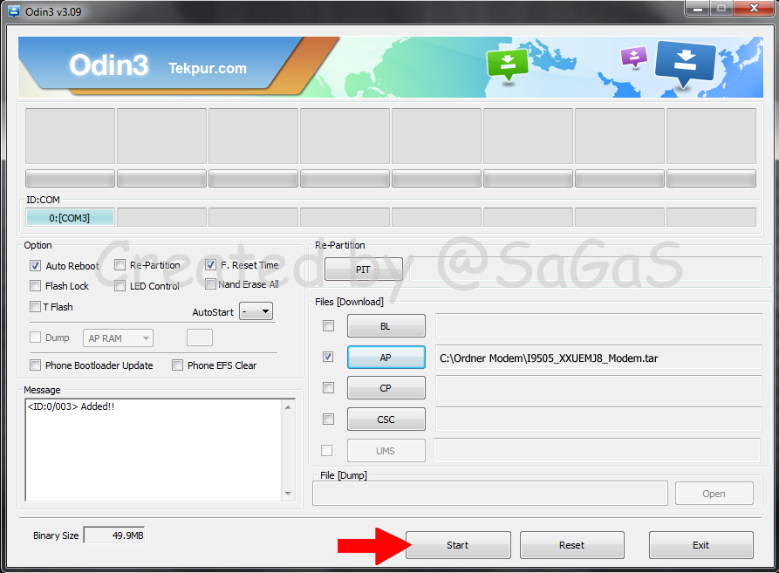Click the "<ID:0/003> Added!!" message line
This screenshot has height=573, width=779.
(x=71, y=406)
